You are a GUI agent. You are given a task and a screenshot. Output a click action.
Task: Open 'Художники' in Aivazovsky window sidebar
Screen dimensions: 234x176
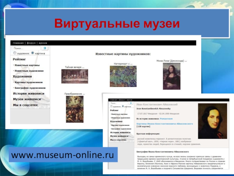click(x=116, y=121)
